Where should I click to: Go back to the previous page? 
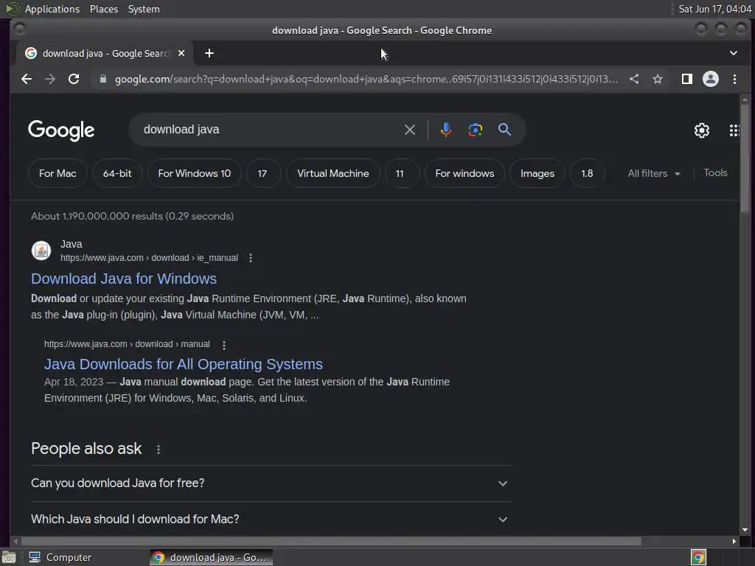point(27,79)
